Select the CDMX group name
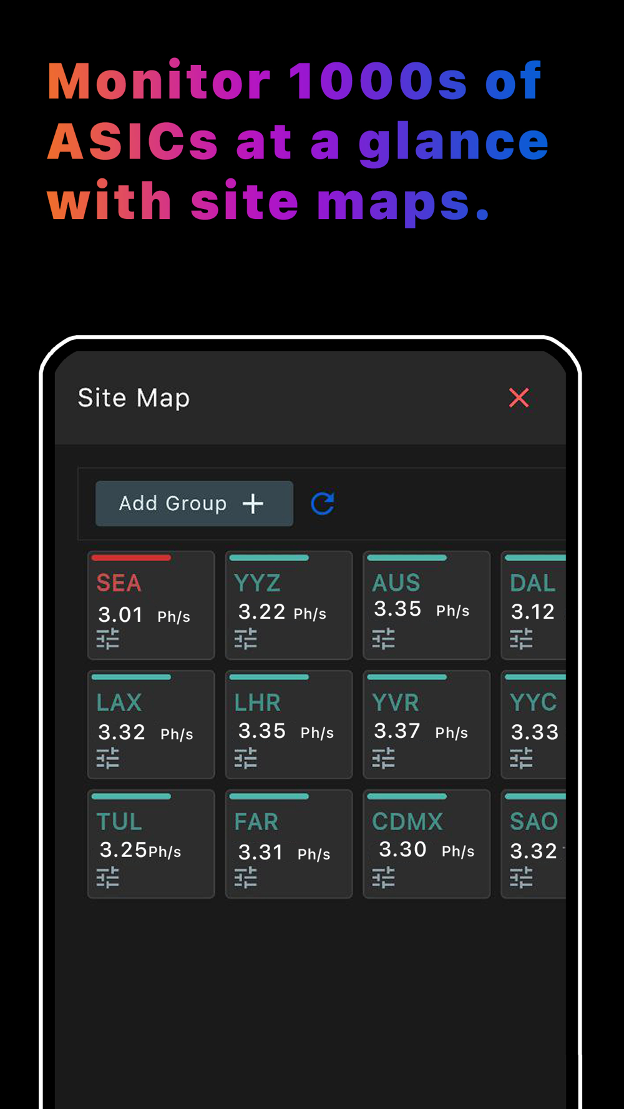 pos(407,822)
